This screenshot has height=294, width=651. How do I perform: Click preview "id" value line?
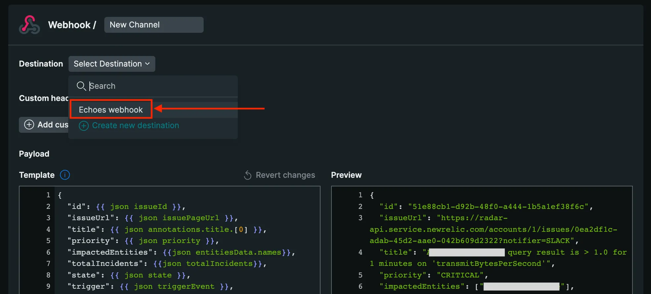pos(486,207)
